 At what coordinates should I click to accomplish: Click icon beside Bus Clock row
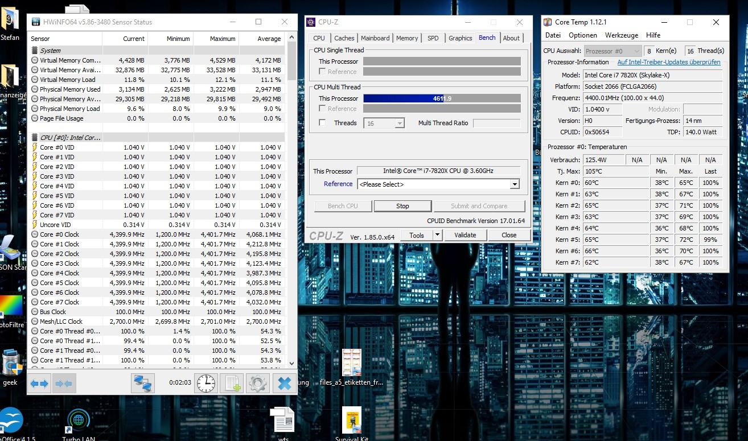click(35, 312)
